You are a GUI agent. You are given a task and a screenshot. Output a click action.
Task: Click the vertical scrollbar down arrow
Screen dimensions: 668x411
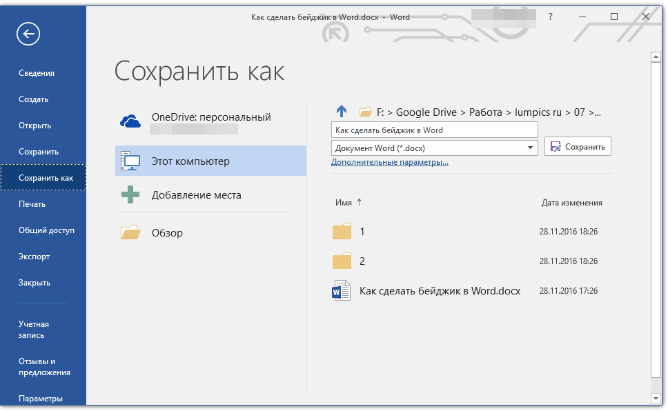[x=656, y=398]
